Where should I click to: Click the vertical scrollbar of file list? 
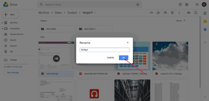coord(200,52)
